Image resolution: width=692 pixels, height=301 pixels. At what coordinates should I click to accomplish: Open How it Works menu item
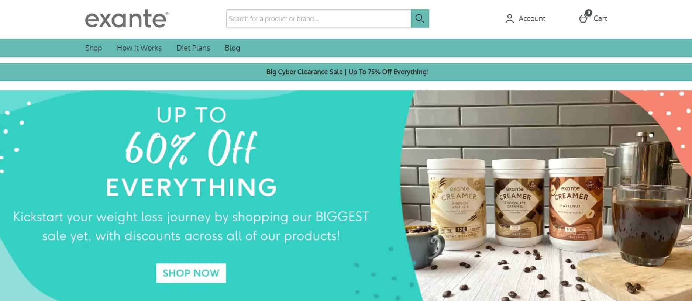[x=139, y=48]
